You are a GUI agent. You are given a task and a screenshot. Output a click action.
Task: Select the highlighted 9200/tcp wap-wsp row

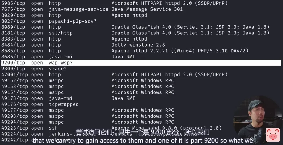[141, 63]
